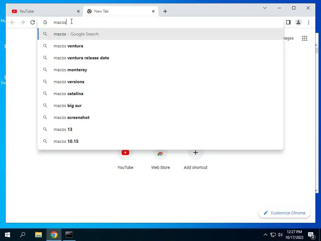This screenshot has height=241, width=321.
Task: Choose suggestion 'macos 10.15'
Action: [160, 141]
